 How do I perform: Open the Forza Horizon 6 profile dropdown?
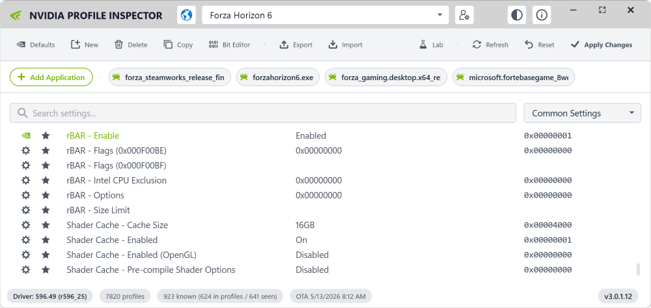(x=325, y=16)
